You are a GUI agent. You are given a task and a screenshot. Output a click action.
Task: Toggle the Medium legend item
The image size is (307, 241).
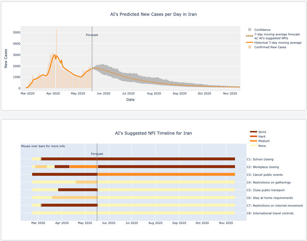coord(264,141)
